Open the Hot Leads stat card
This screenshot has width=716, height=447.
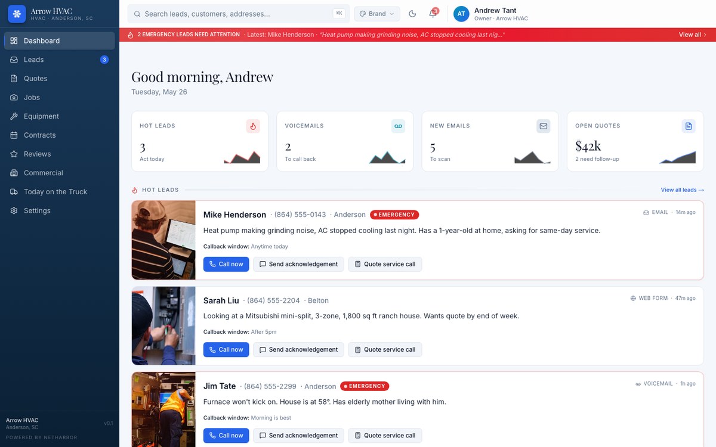pos(200,141)
